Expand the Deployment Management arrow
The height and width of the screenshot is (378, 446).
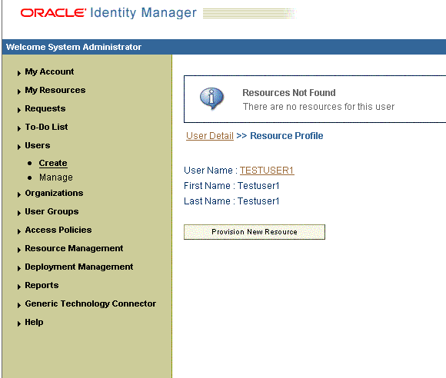[18, 269]
